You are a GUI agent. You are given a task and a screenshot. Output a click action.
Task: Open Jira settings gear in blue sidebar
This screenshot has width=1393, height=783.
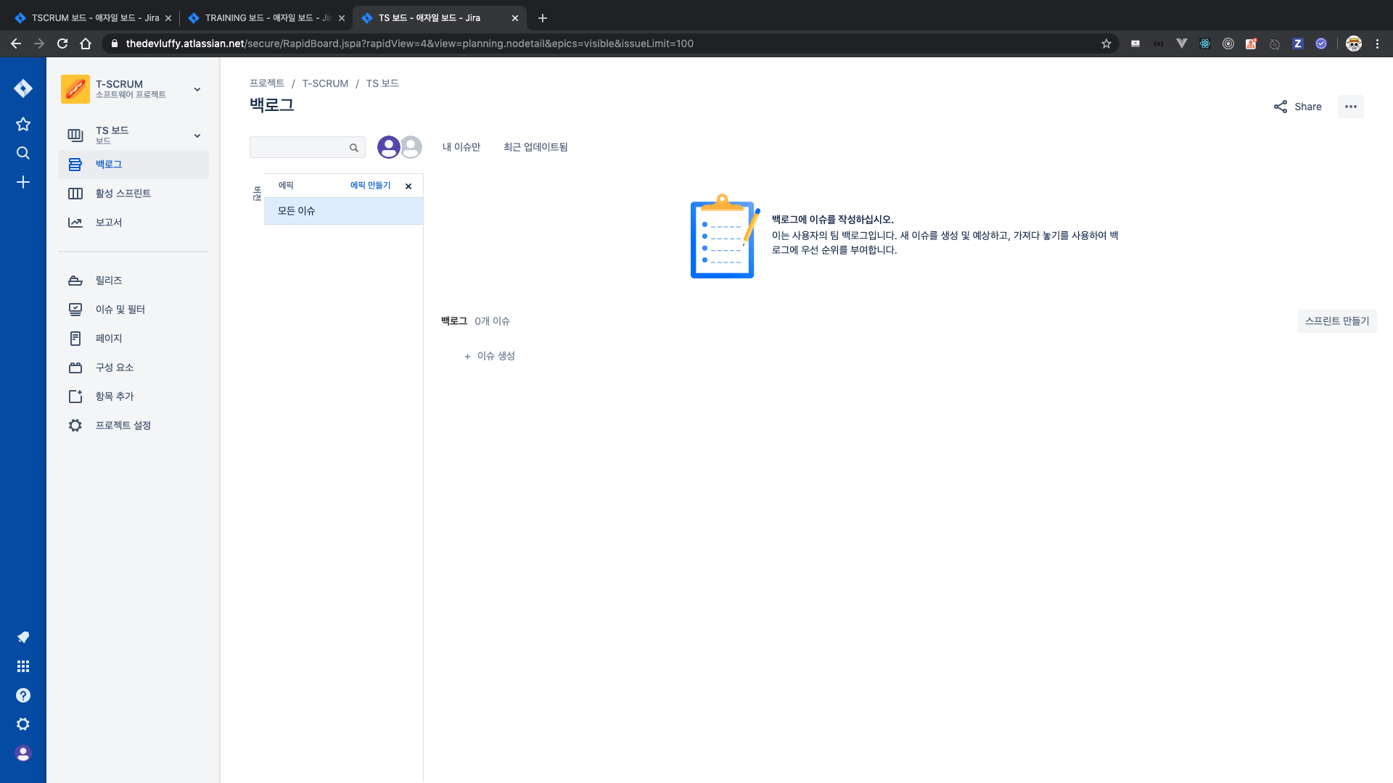23,724
